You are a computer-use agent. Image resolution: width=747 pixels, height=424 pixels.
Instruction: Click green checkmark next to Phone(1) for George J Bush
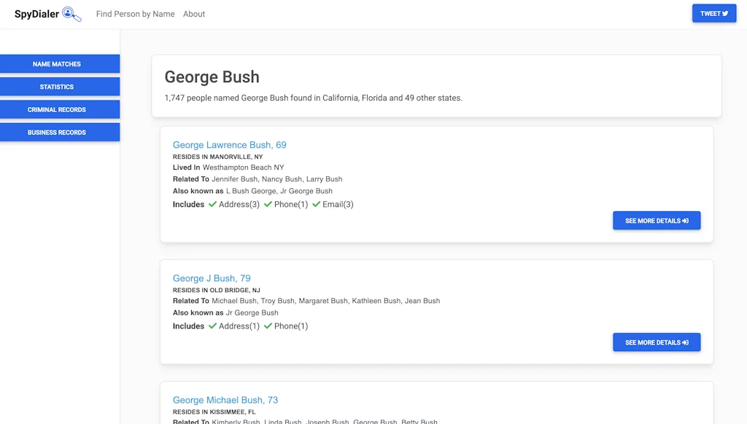pos(268,326)
